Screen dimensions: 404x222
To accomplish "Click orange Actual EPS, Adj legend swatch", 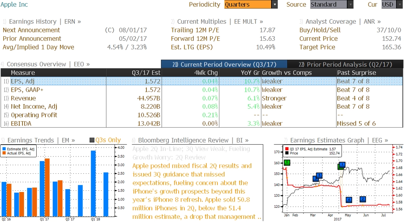I will tap(4, 153).
